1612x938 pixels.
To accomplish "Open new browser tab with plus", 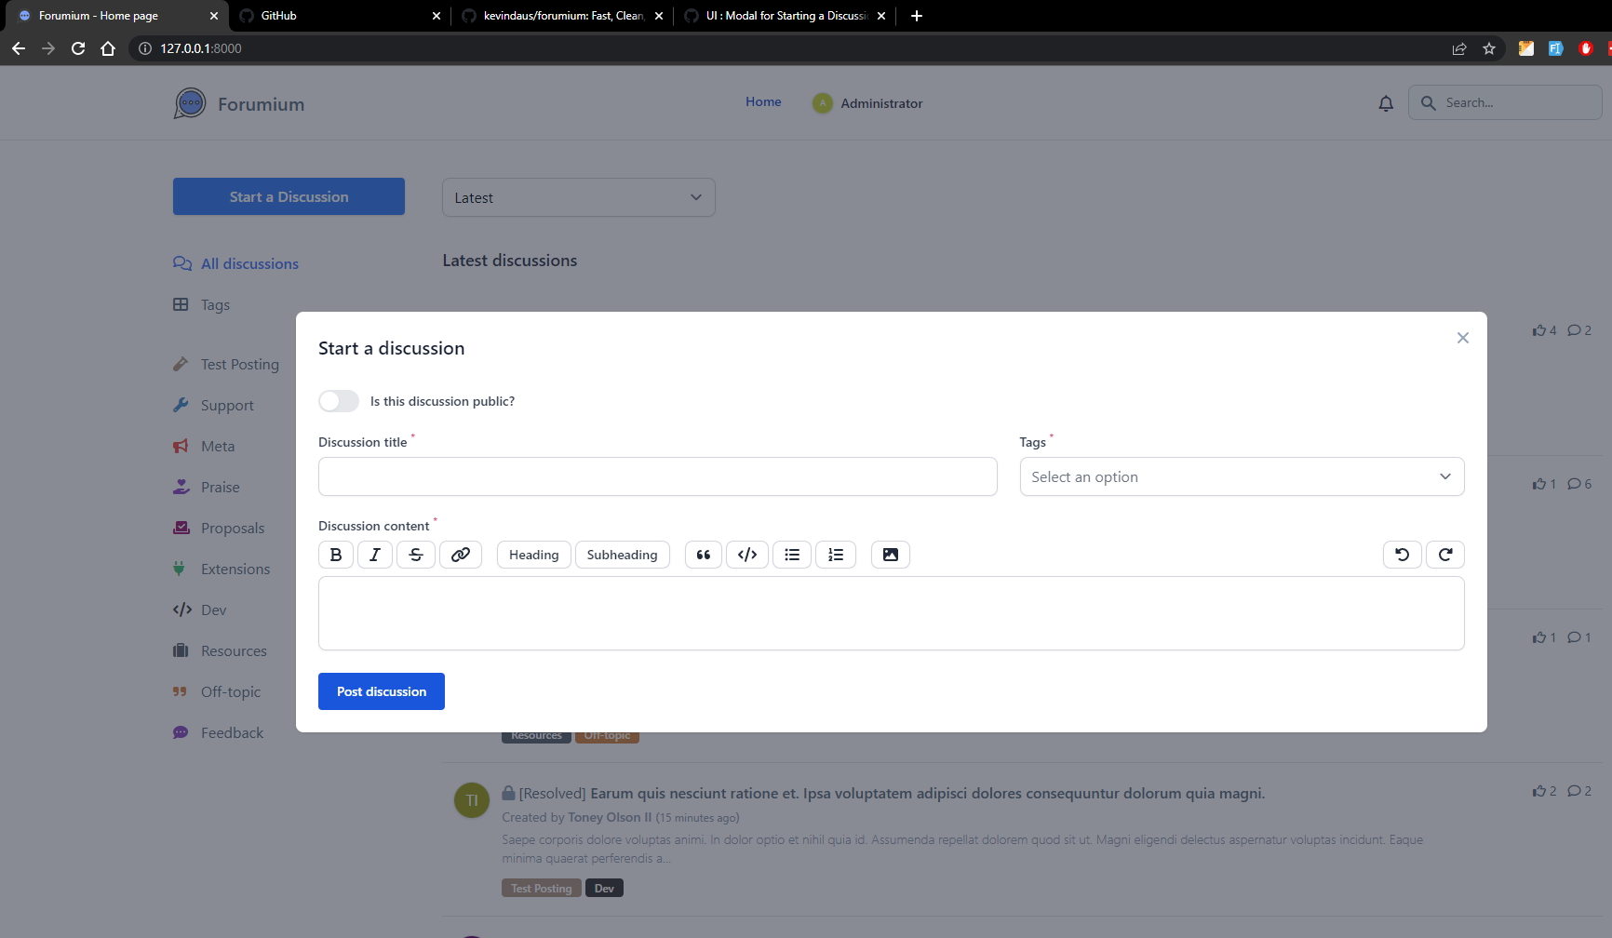I will click(917, 16).
